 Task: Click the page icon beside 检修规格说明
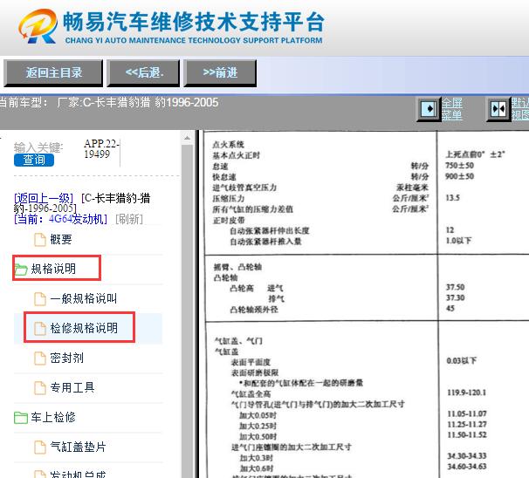click(40, 329)
